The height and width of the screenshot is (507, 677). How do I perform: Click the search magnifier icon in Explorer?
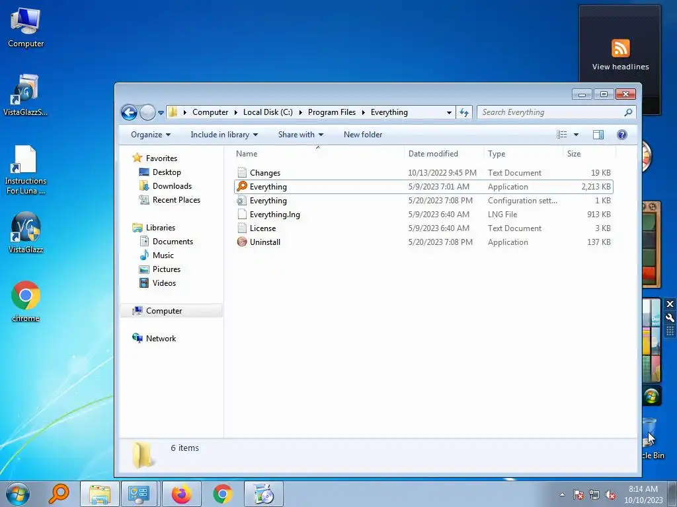628,112
